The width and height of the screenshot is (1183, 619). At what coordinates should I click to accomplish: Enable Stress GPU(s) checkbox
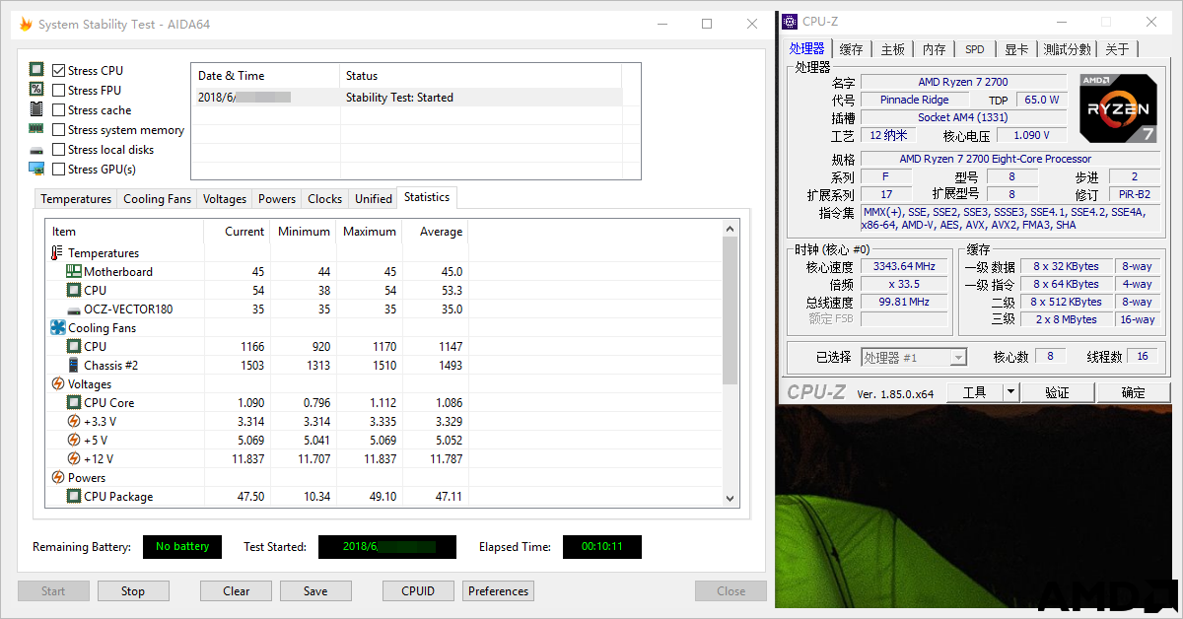(59, 169)
